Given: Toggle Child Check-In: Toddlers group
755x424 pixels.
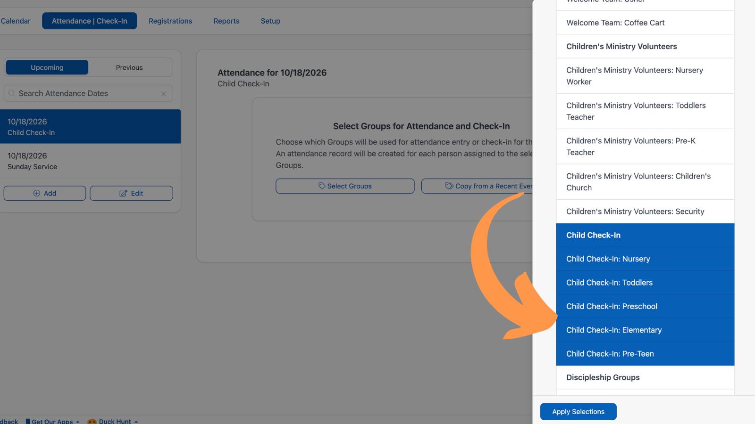Looking at the screenshot, I should (645, 283).
